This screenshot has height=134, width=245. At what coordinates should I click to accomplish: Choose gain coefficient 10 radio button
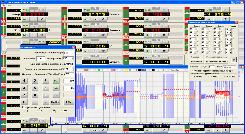point(37,111)
